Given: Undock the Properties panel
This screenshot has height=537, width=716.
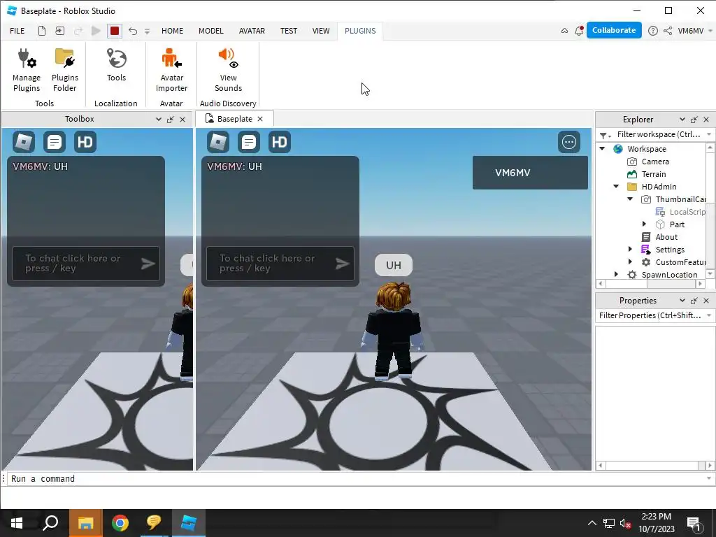Looking at the screenshot, I should tap(694, 301).
